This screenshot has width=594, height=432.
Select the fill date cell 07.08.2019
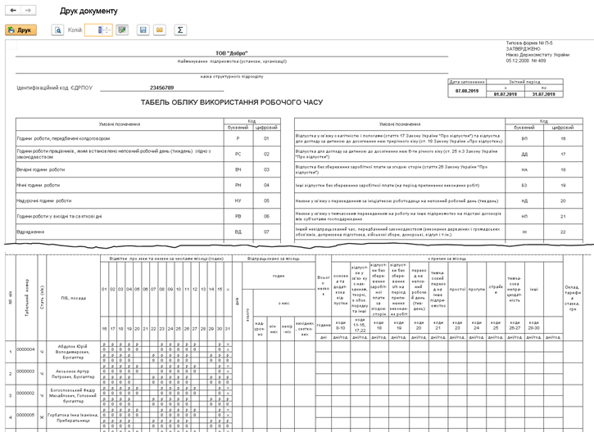(467, 92)
